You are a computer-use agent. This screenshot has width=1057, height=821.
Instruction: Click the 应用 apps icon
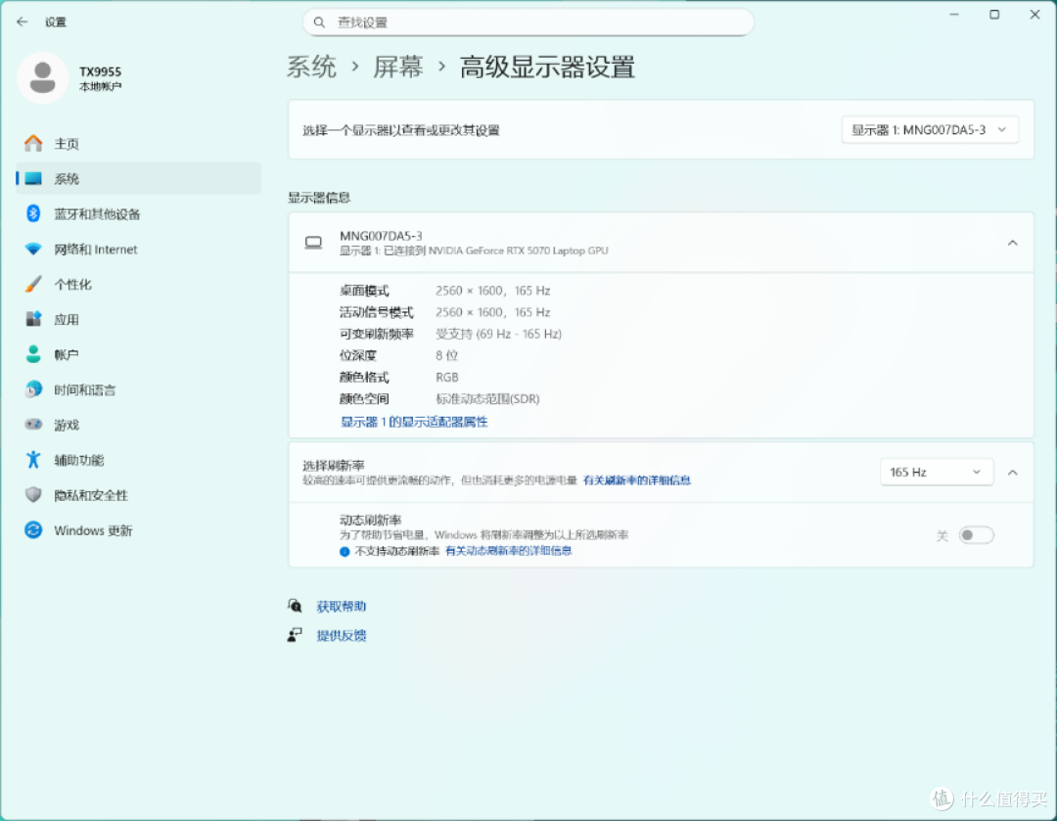tap(33, 319)
